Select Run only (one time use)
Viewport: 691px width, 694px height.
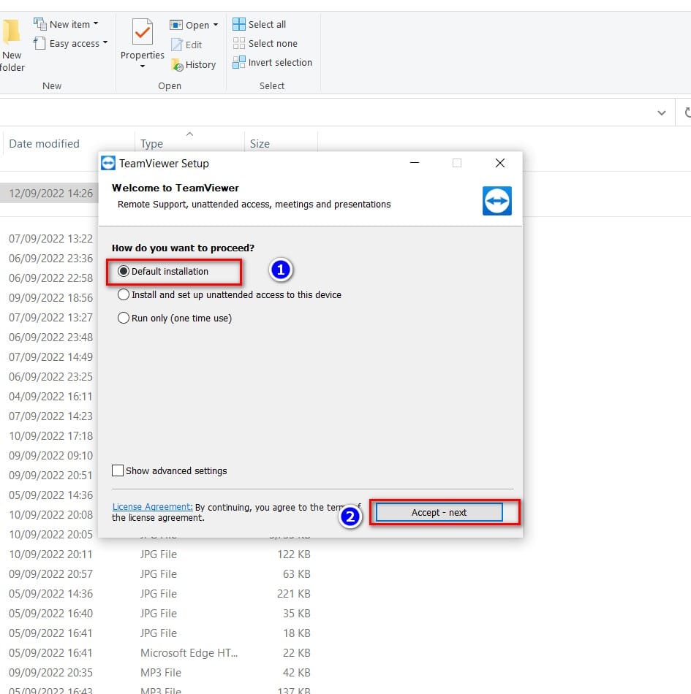tap(175, 319)
